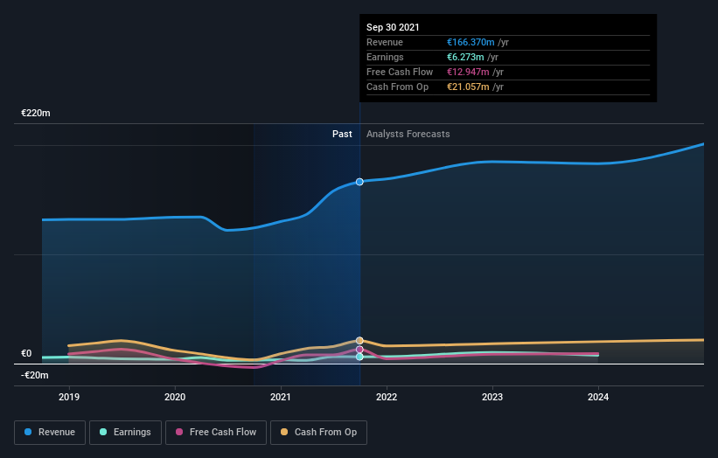
Task: Click the Earnings row label in tooltip
Action: click(x=385, y=57)
